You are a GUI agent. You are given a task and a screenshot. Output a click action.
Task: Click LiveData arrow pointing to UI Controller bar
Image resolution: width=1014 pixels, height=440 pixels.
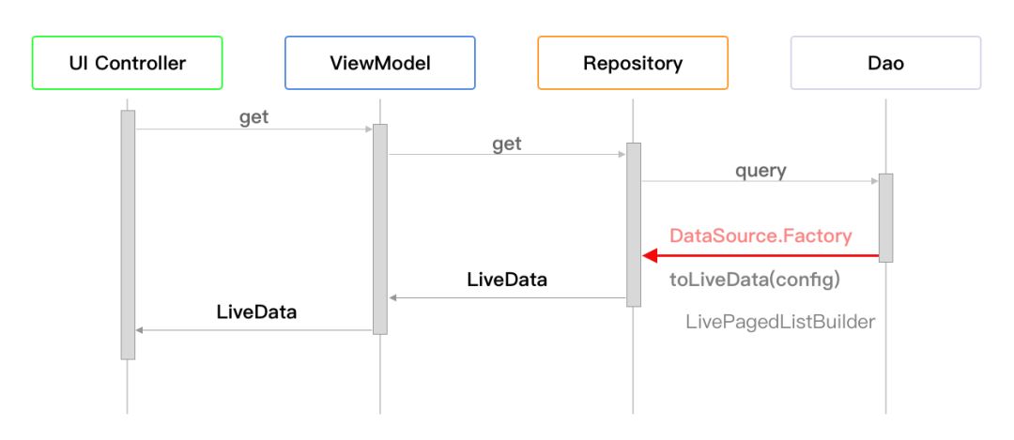coord(254,330)
